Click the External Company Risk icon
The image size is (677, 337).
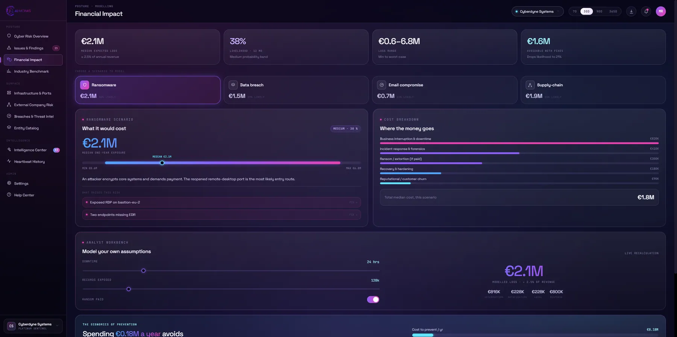pyautogui.click(x=9, y=105)
